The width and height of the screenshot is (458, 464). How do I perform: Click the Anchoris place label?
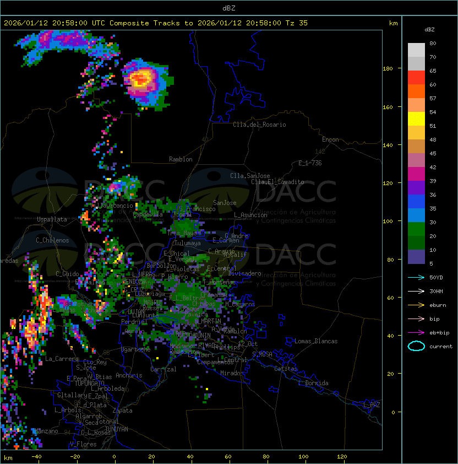tap(129, 375)
